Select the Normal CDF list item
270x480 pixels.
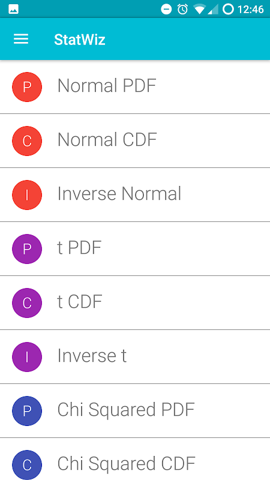point(135,141)
